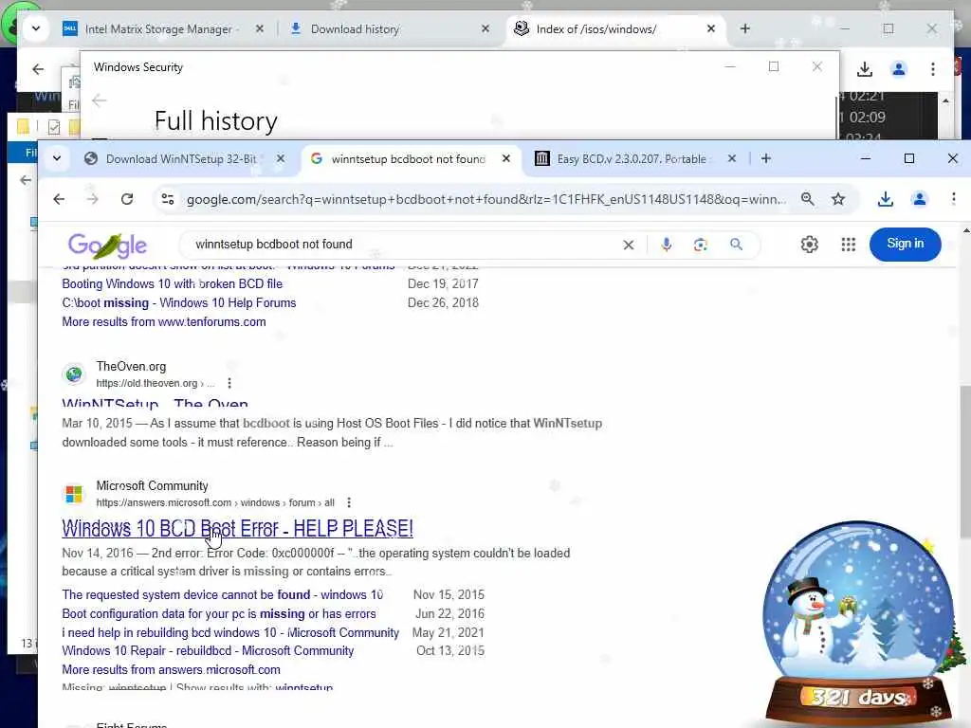Viewport: 971px width, 728px height.
Task: Open C:\boot missing - Windows 10 Help Forums
Action: point(179,303)
